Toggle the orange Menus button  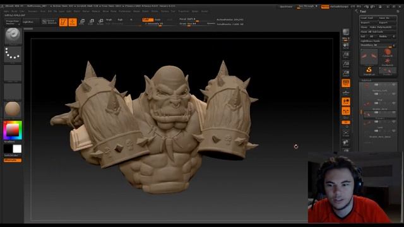pos(325,7)
